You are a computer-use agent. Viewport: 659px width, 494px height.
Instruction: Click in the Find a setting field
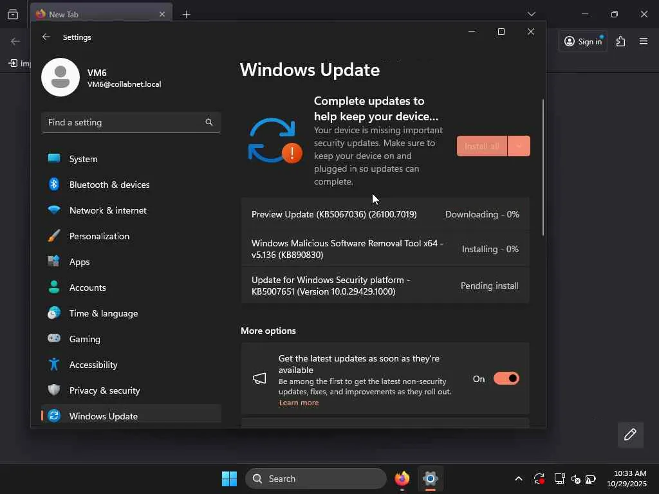tap(131, 122)
